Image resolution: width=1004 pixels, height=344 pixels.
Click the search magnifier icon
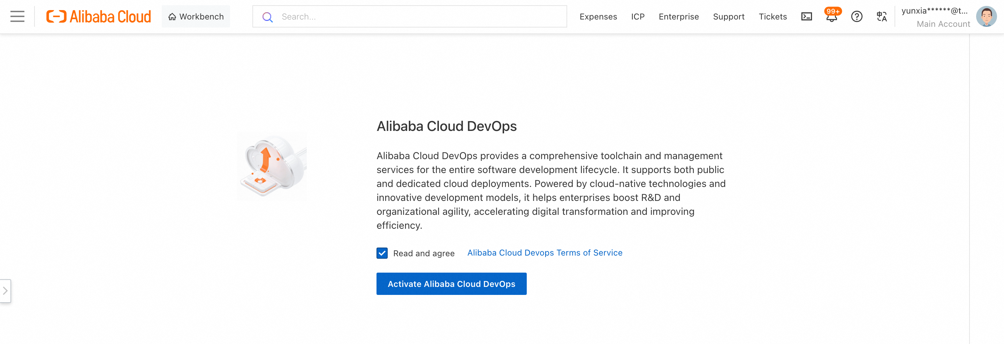tap(267, 17)
